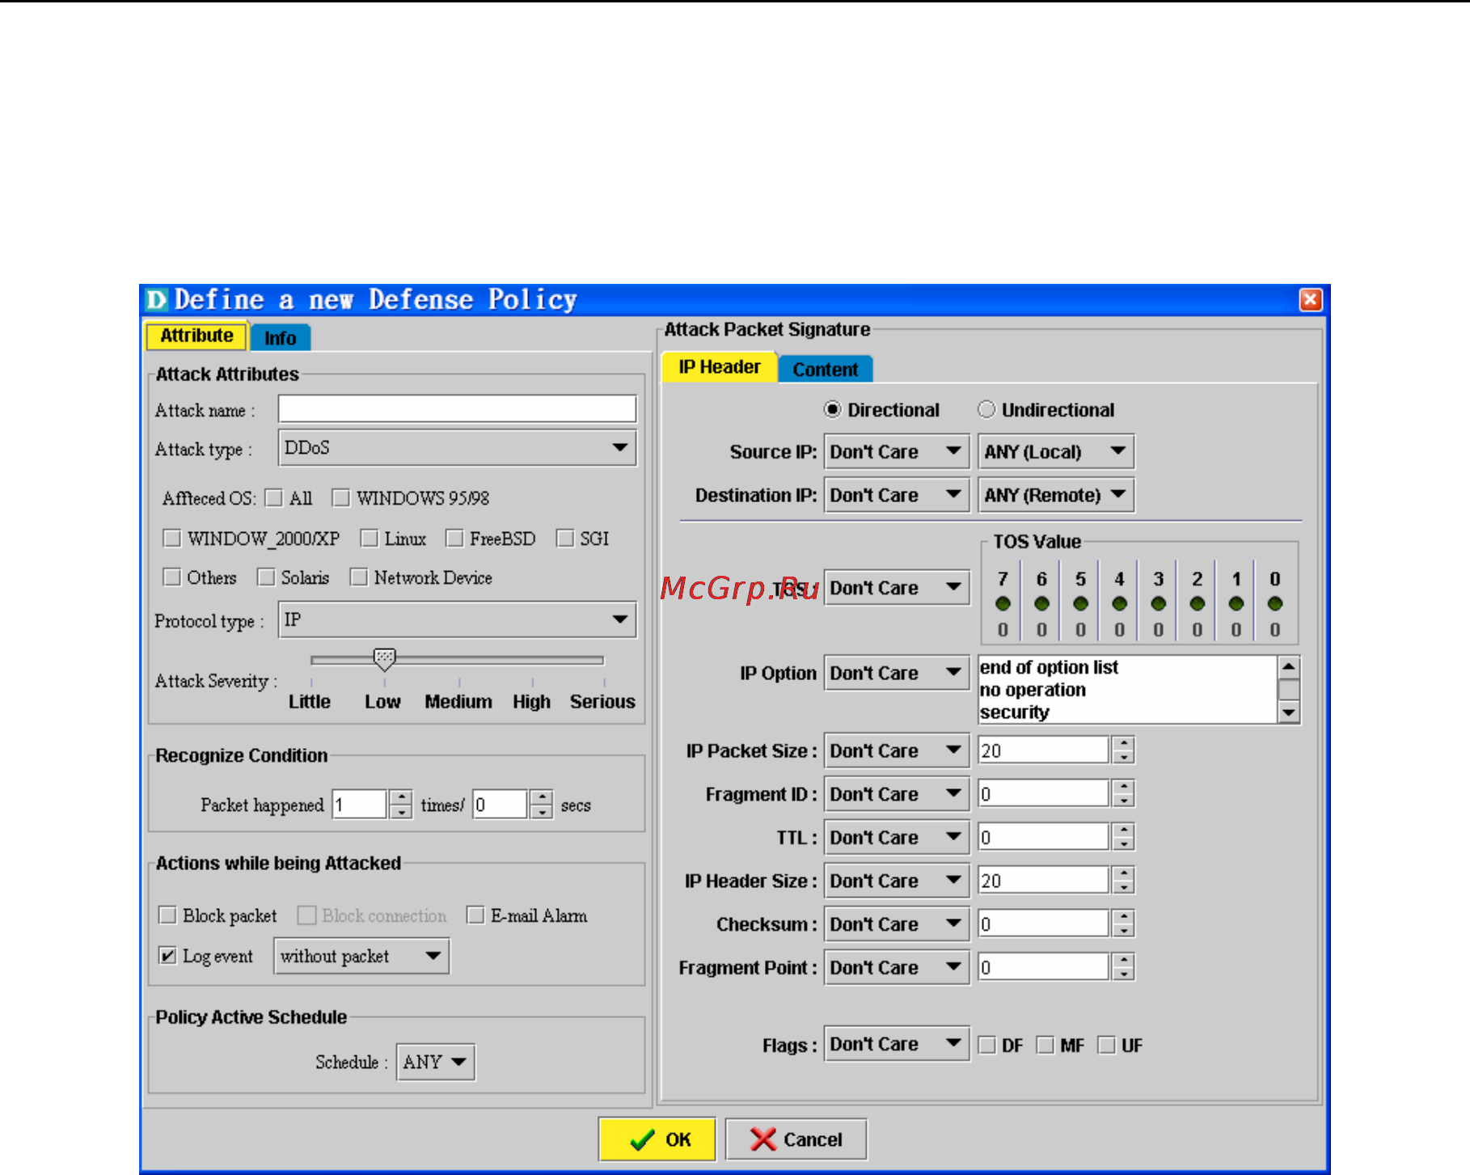The height and width of the screenshot is (1175, 1470).
Task: Increase the Packet happened times spinner
Action: click(x=401, y=797)
